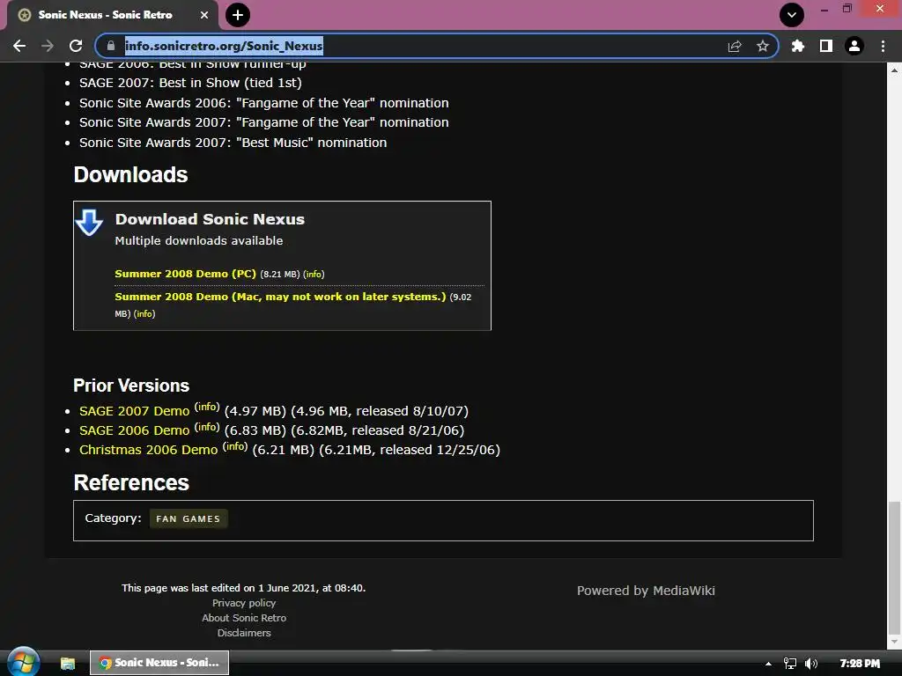Open the Extensions puzzle icon
Image resolution: width=902 pixels, height=676 pixels.
[x=798, y=46]
